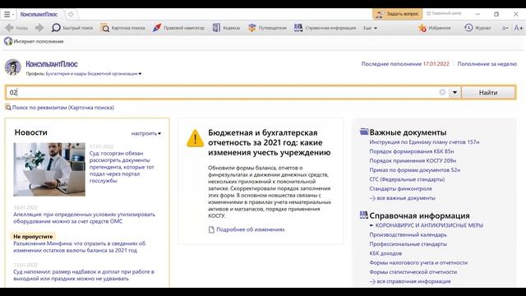Go back with the Назад arrow

coord(16,28)
